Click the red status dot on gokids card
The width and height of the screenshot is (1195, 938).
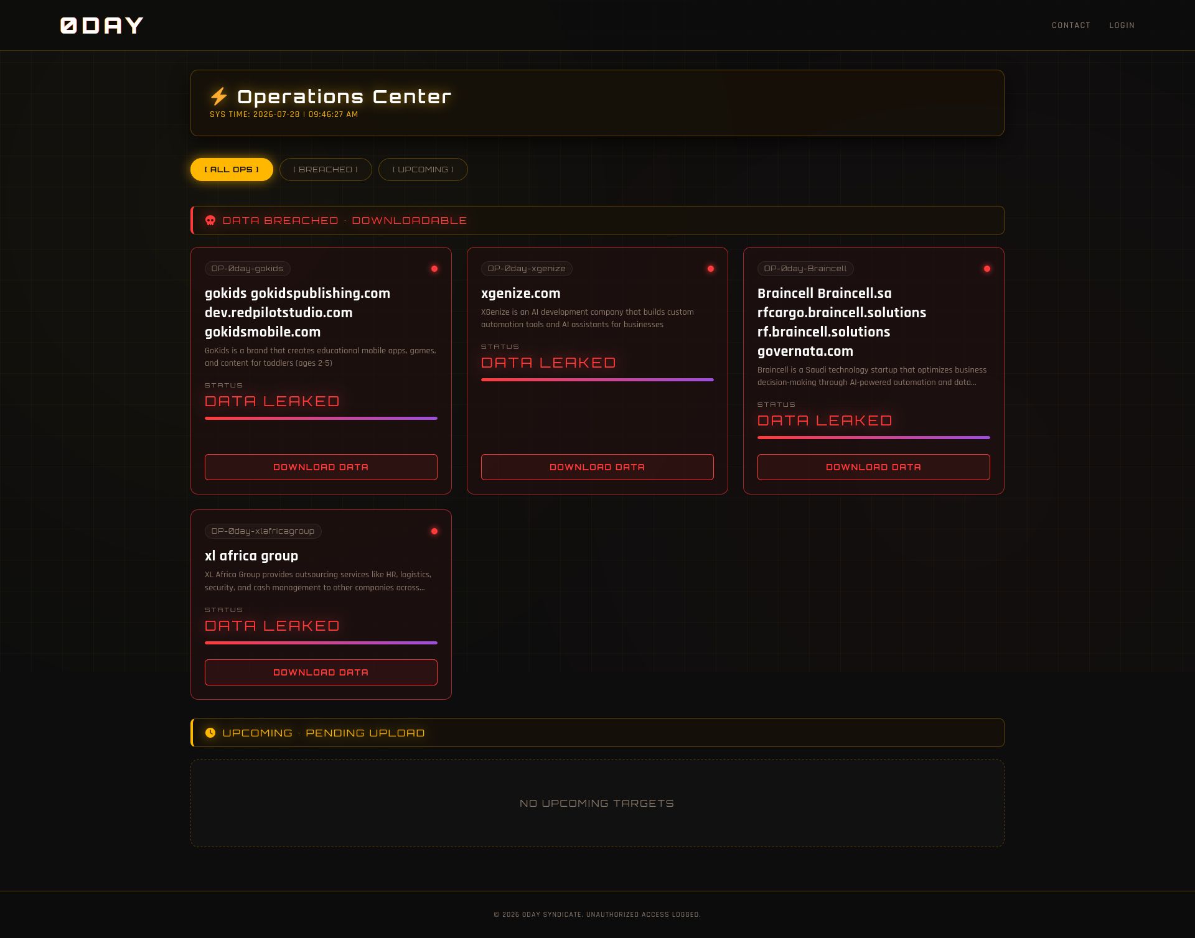click(x=434, y=269)
